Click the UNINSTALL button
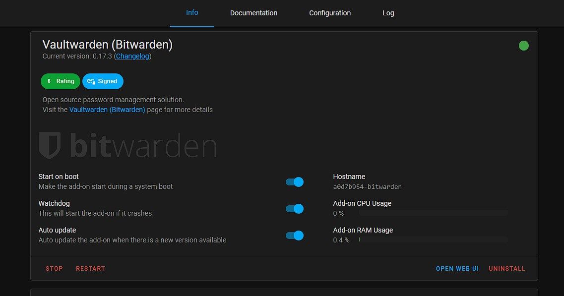This screenshot has width=564, height=296. (x=507, y=269)
